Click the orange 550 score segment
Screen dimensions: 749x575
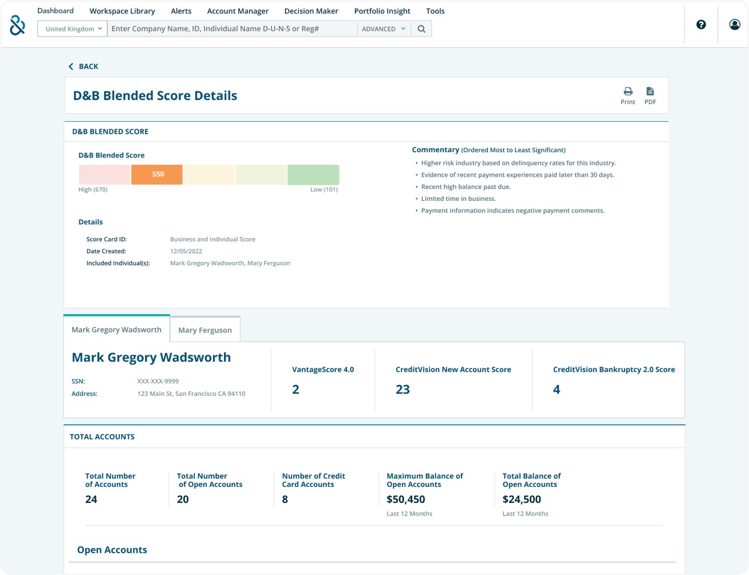click(x=157, y=175)
